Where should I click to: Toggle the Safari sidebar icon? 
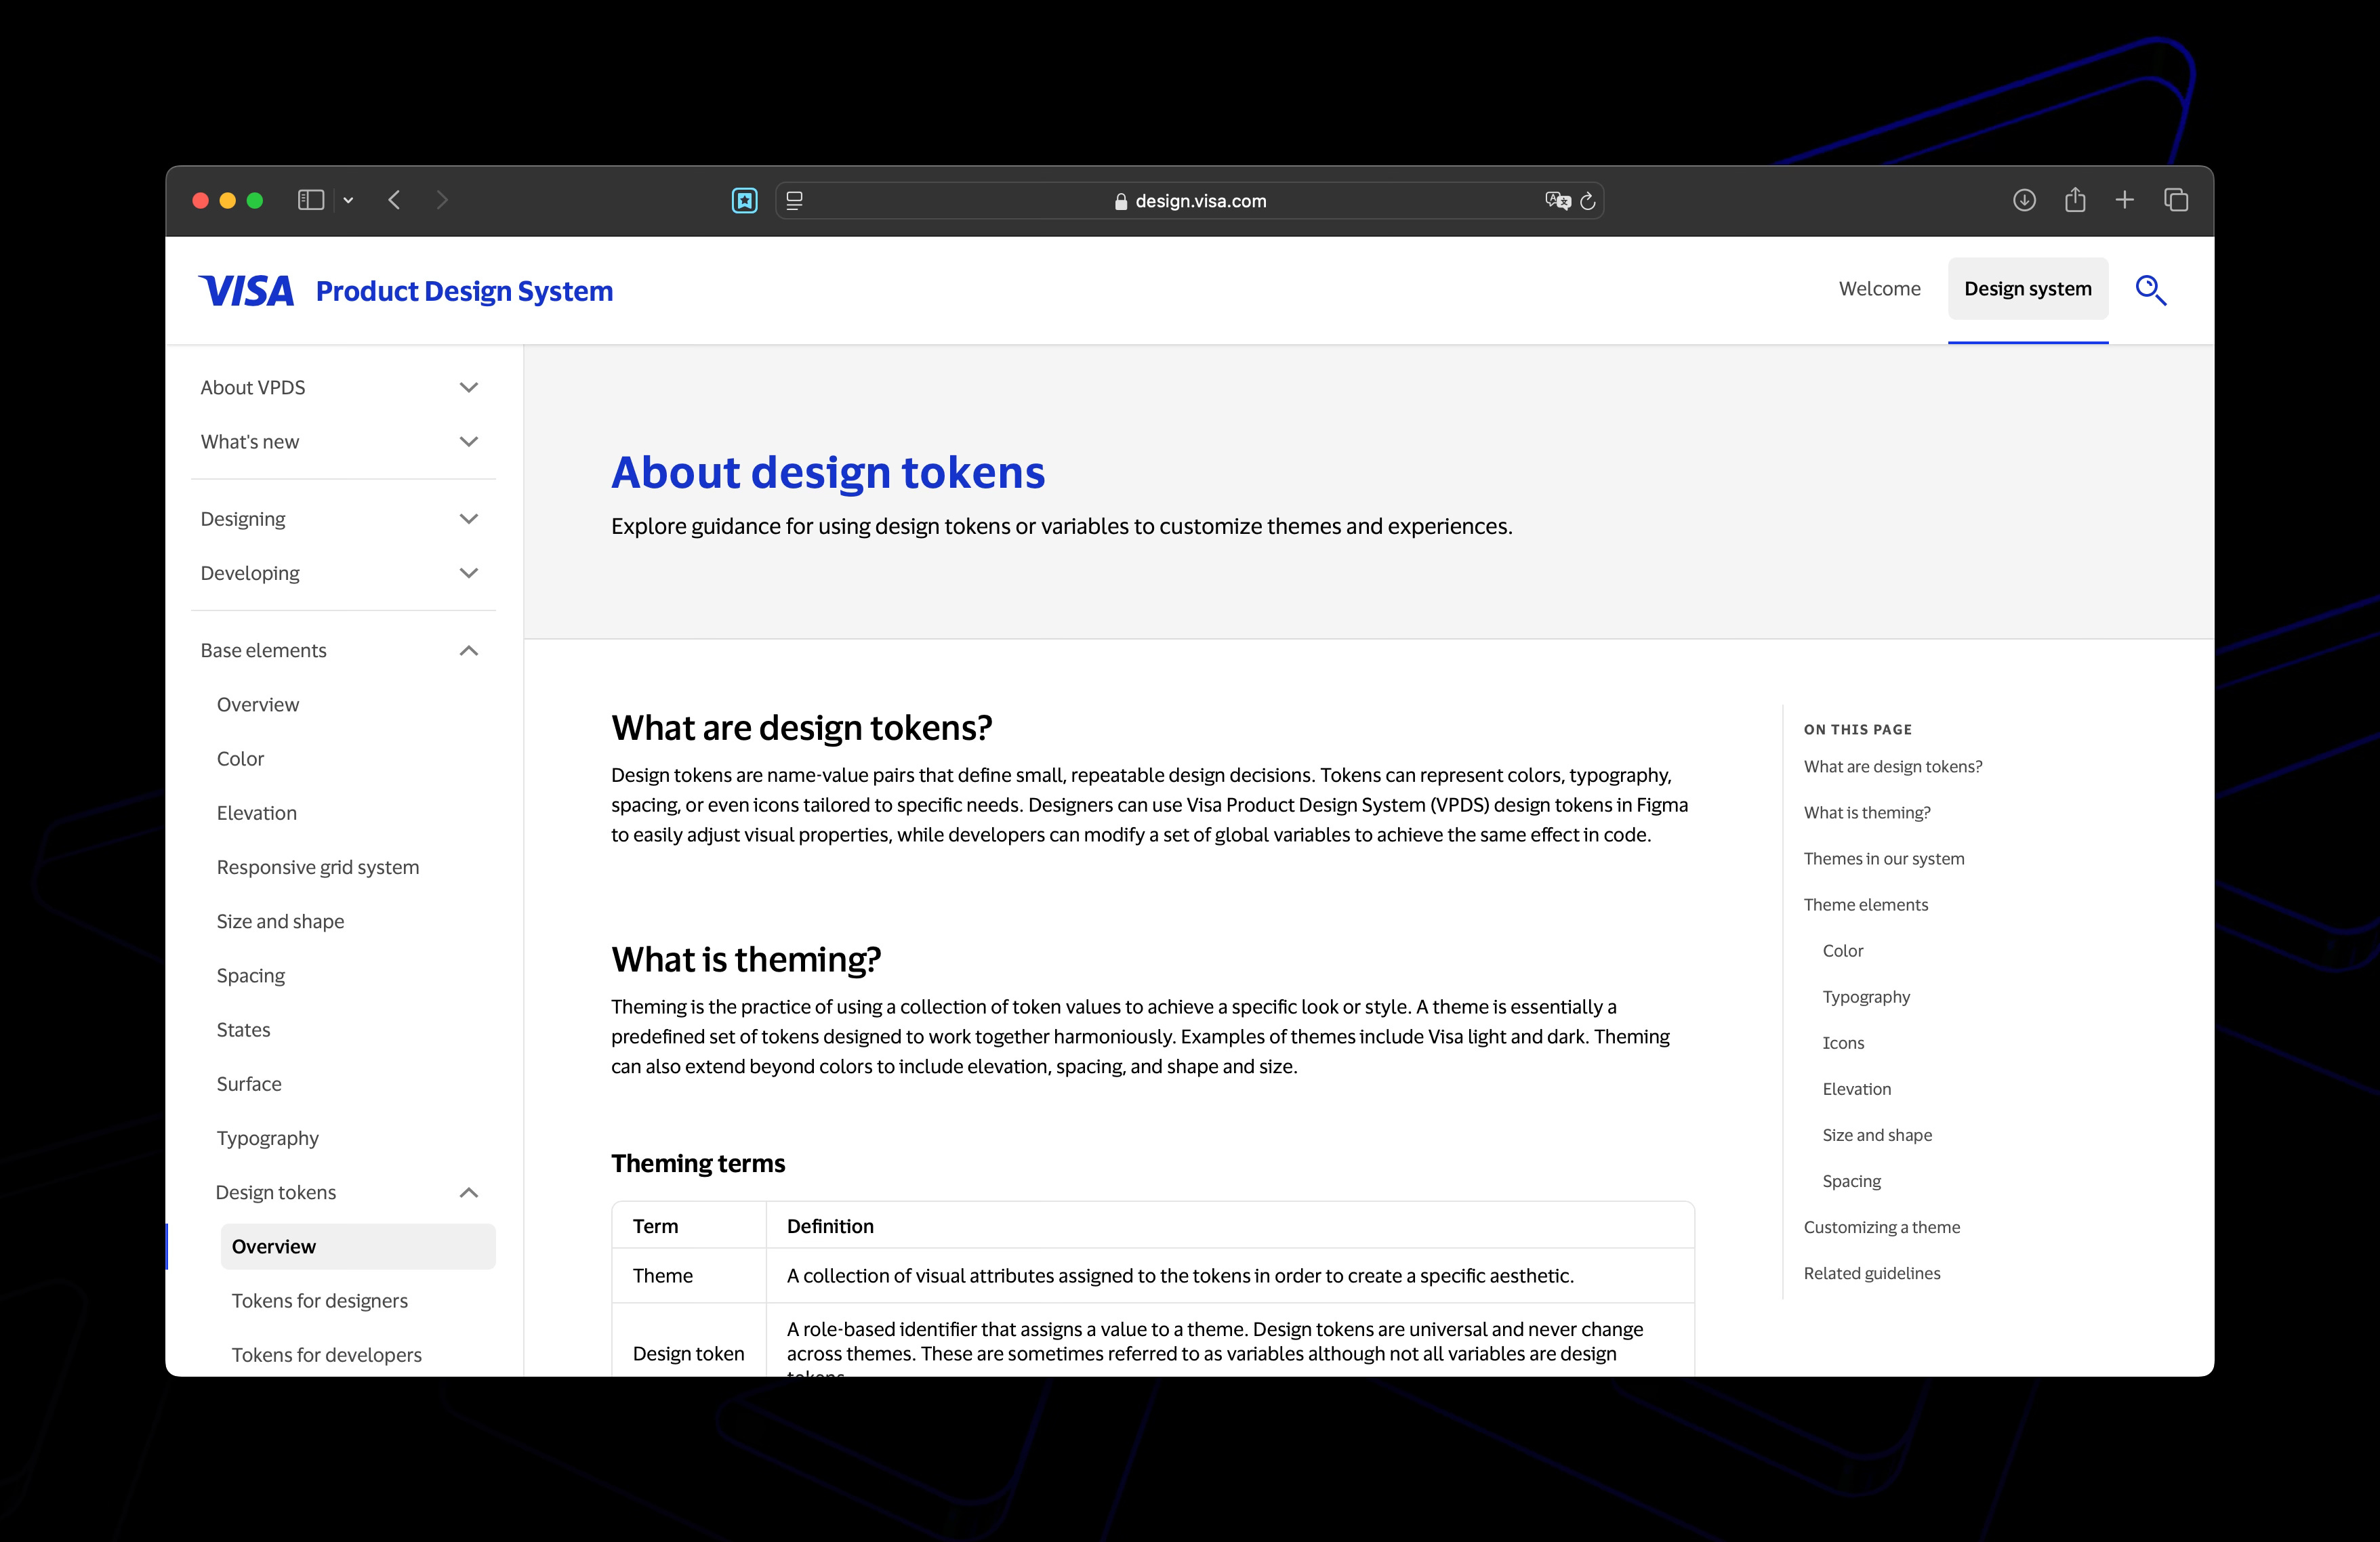tap(311, 200)
